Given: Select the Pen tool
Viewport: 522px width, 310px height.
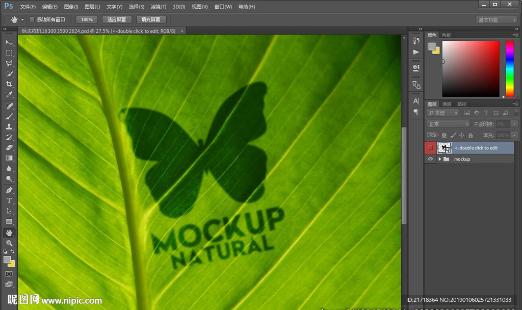Looking at the screenshot, I should (9, 190).
